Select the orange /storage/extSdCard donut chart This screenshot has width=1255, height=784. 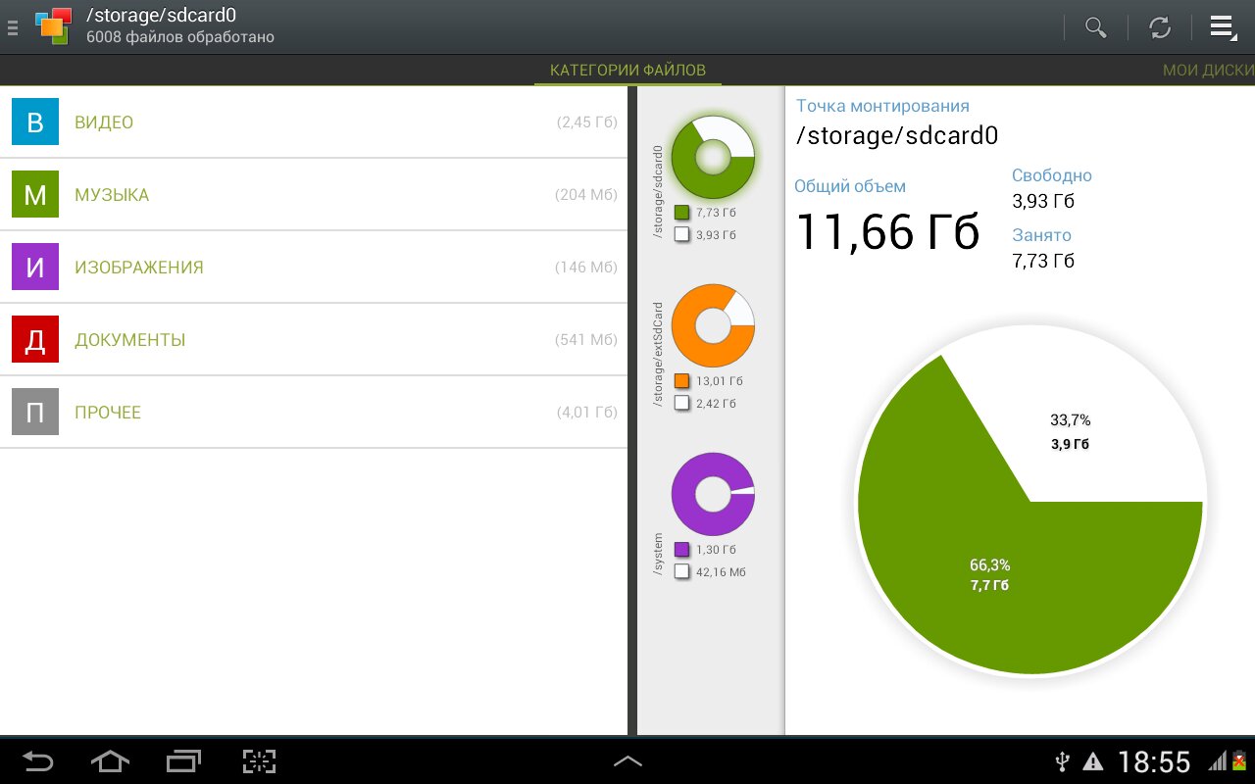(713, 325)
